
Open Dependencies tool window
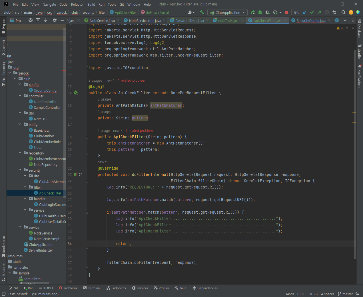[205, 288]
